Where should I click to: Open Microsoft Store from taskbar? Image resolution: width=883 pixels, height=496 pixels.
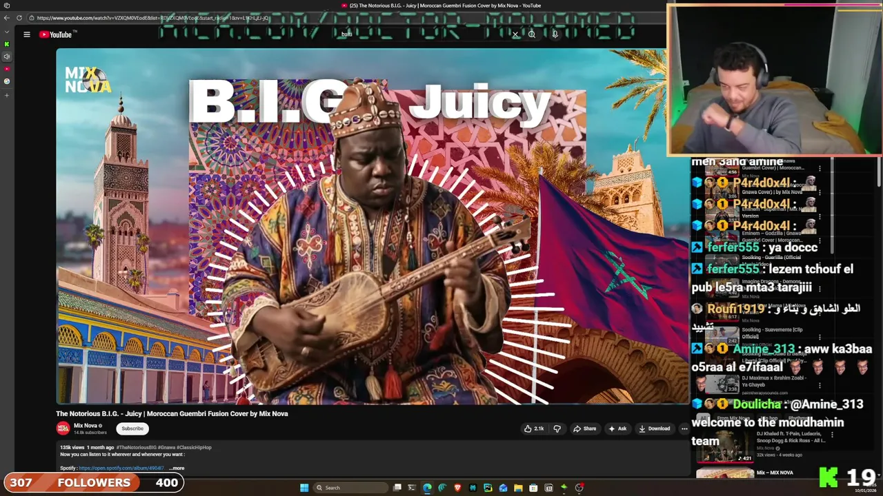click(533, 488)
